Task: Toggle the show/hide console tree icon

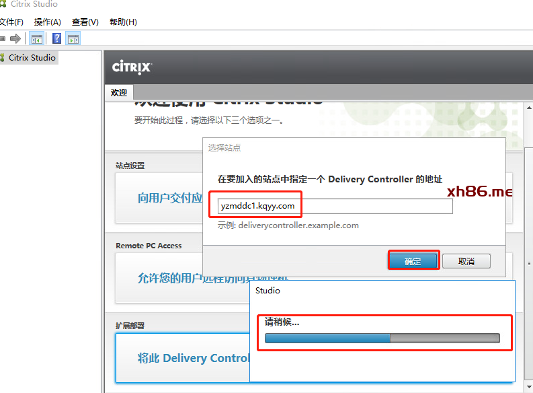Action: click(x=36, y=38)
